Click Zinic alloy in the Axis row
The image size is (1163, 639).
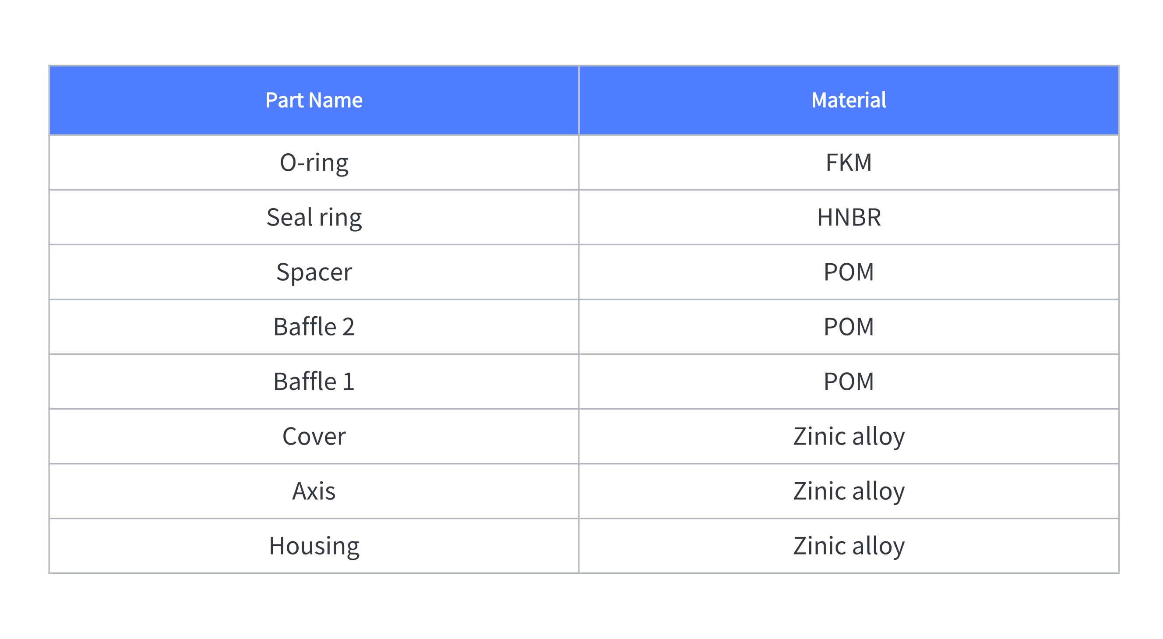click(x=849, y=491)
